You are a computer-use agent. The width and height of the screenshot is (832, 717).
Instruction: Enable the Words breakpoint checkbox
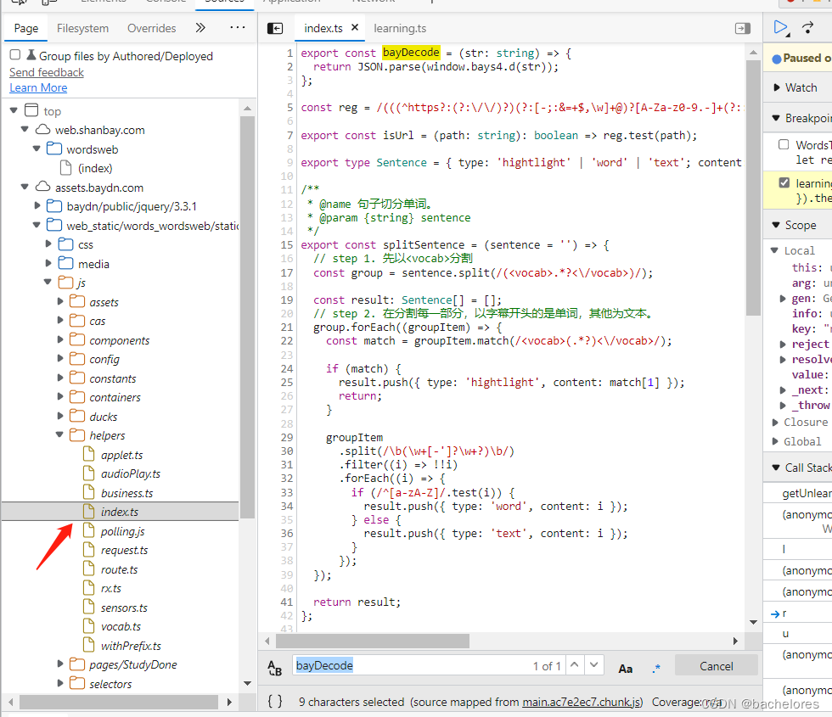pos(784,144)
